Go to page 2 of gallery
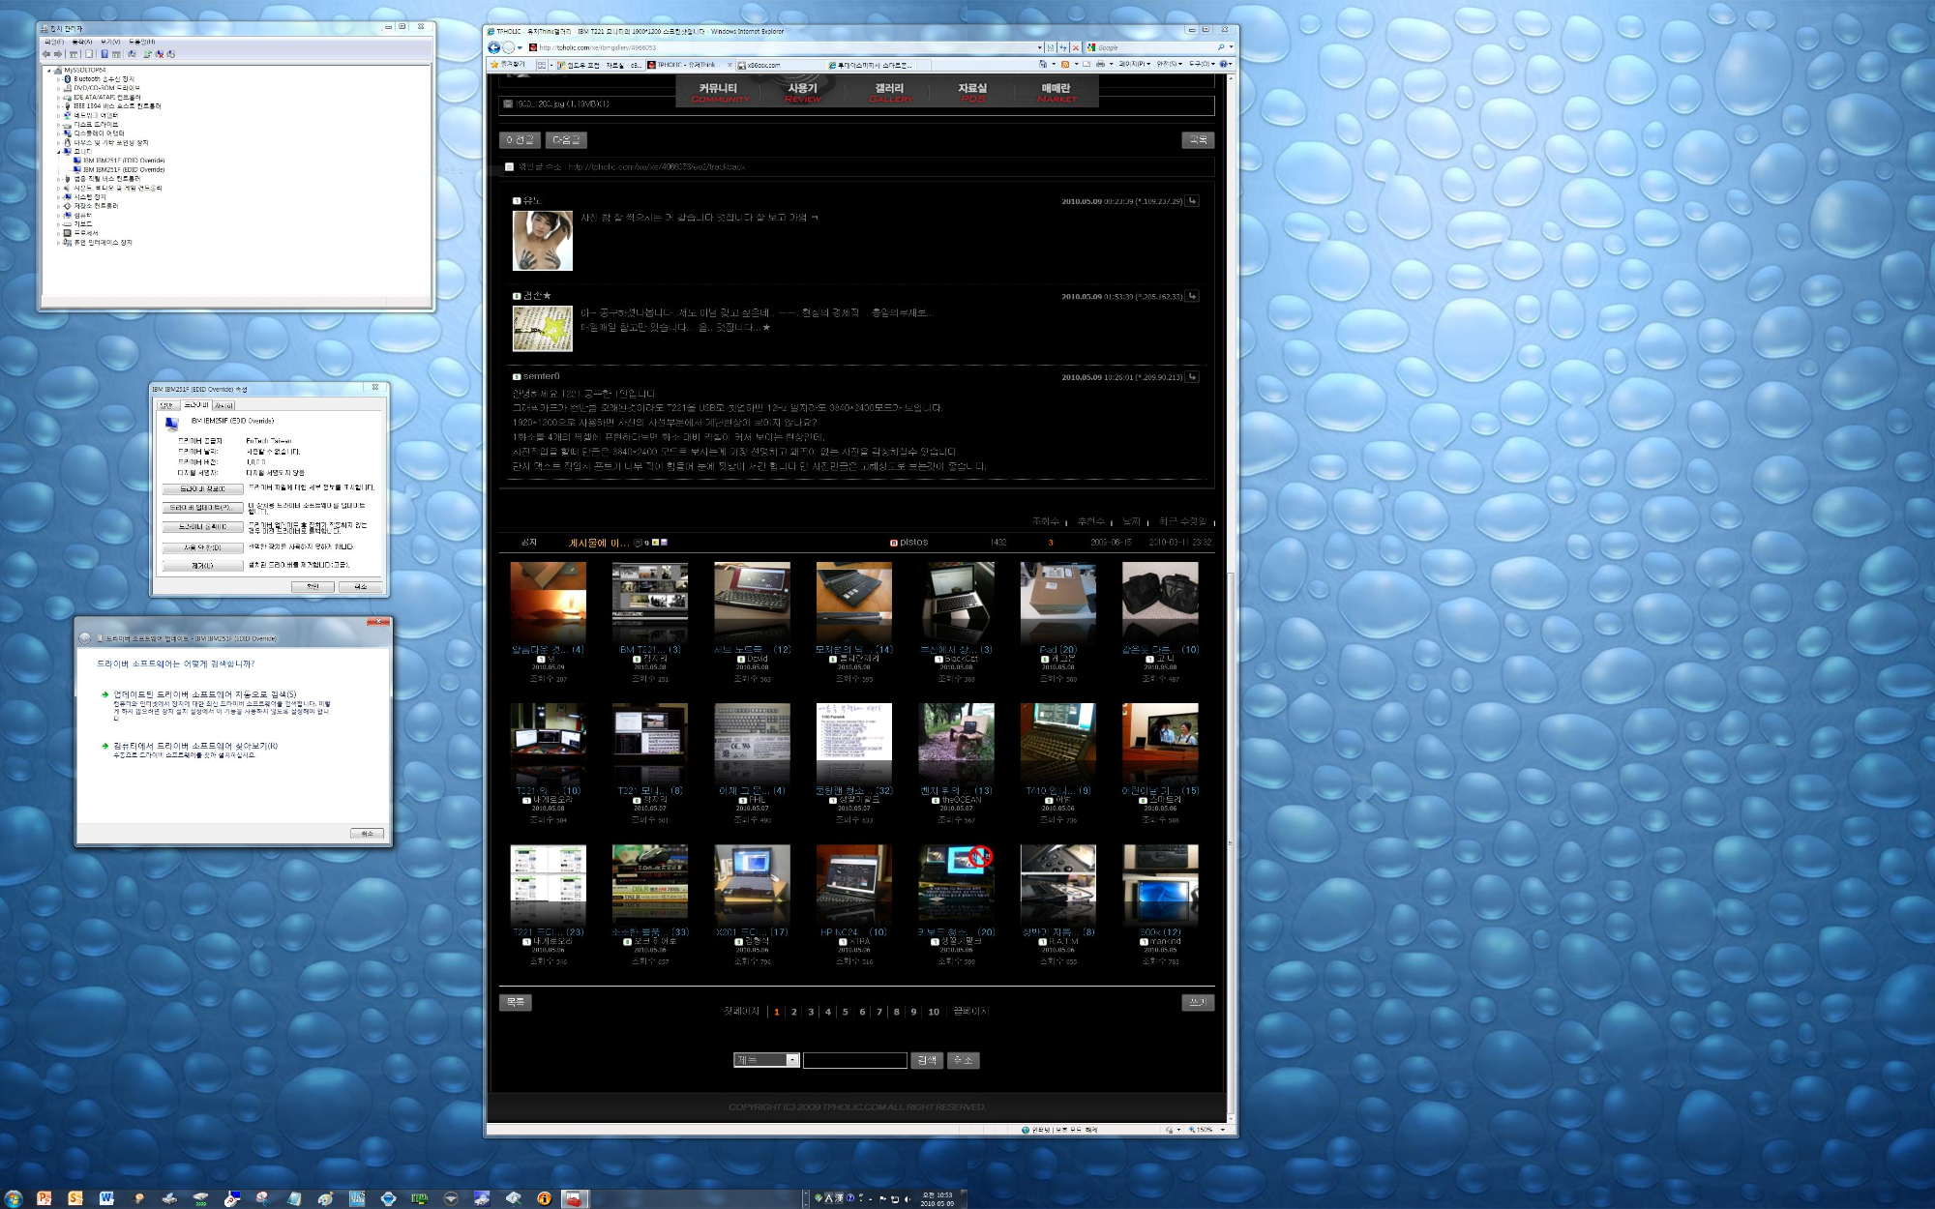Viewport: 1935px width, 1209px height. pyautogui.click(x=794, y=1012)
